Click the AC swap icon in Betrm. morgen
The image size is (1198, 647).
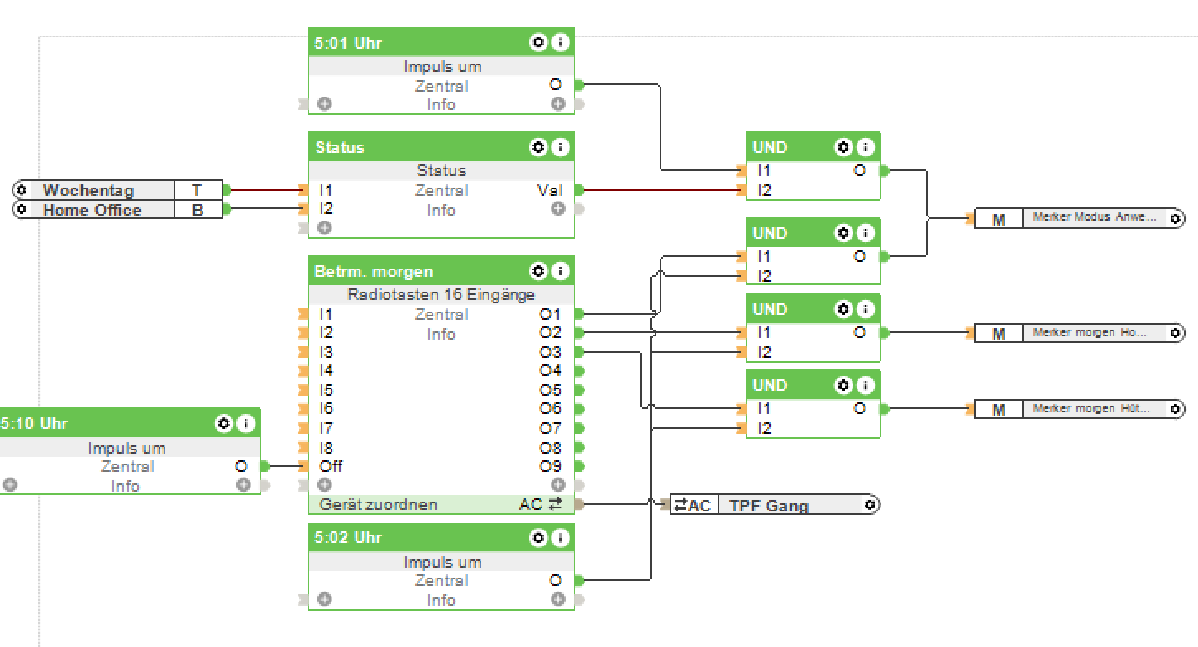pos(555,503)
